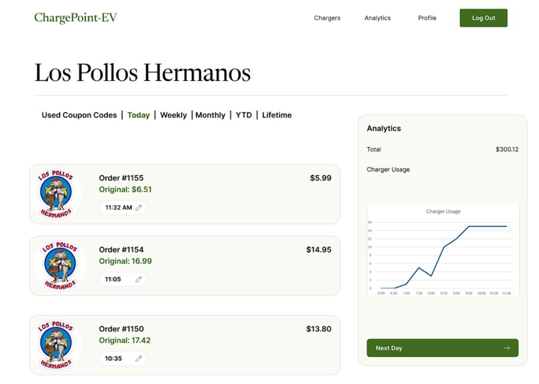Click the Original: 16.99 text
This screenshot has width=539, height=384.
pos(125,261)
